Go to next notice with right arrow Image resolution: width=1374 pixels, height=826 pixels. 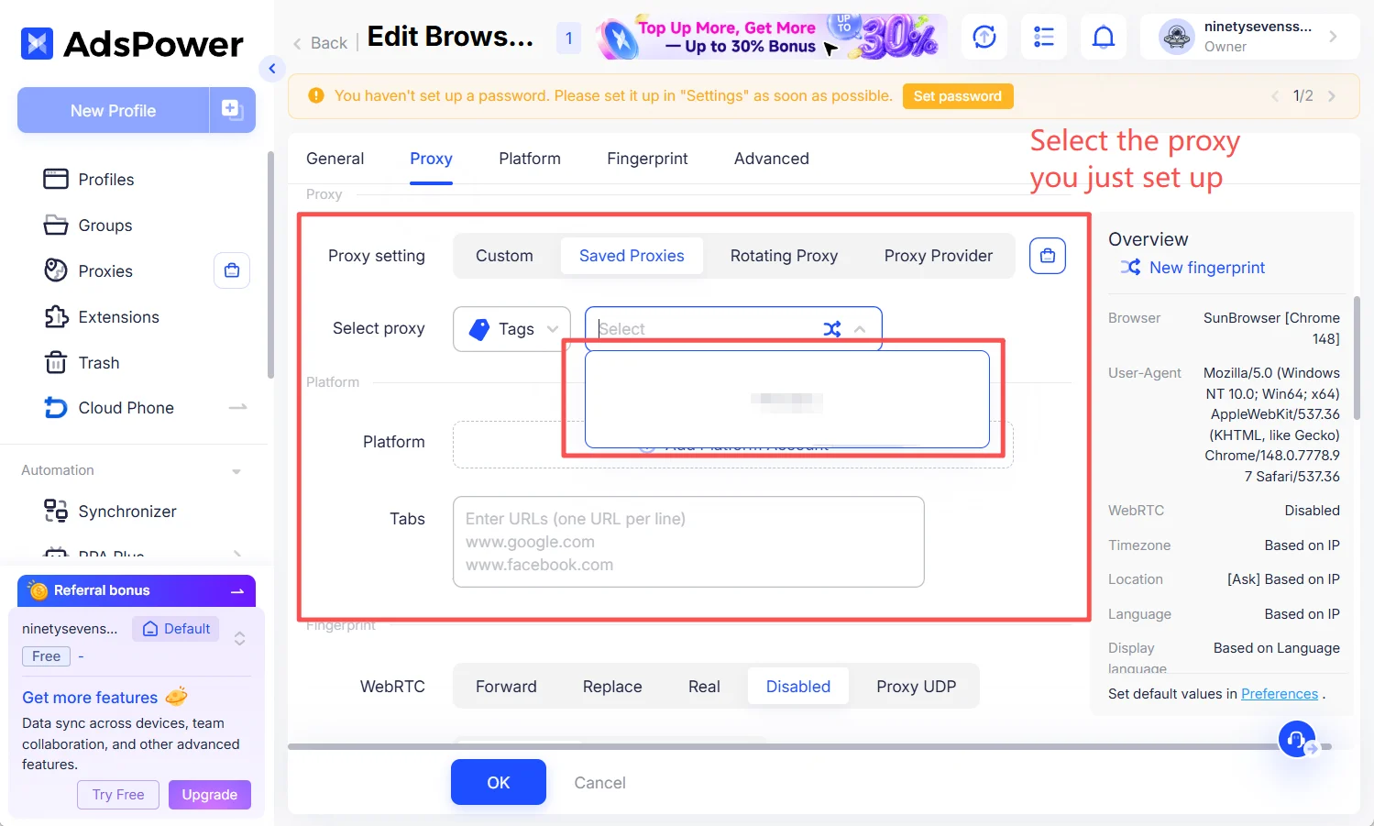click(x=1332, y=96)
